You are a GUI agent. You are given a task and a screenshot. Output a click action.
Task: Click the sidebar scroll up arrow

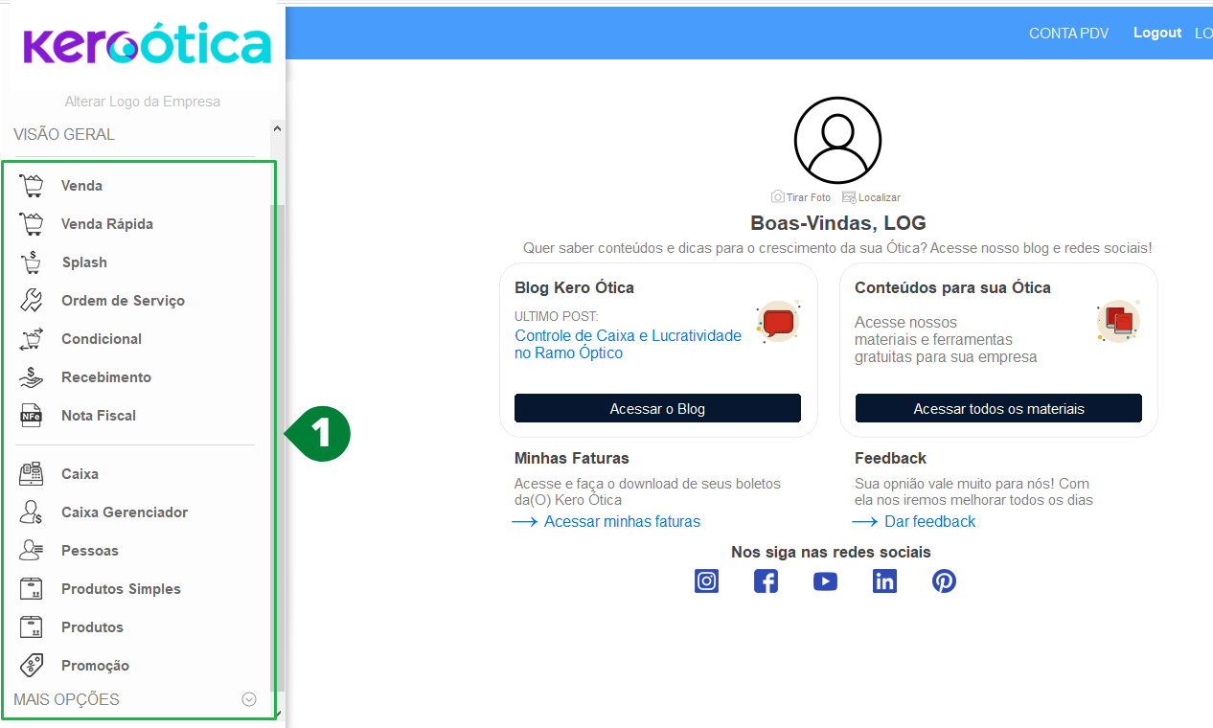277,127
